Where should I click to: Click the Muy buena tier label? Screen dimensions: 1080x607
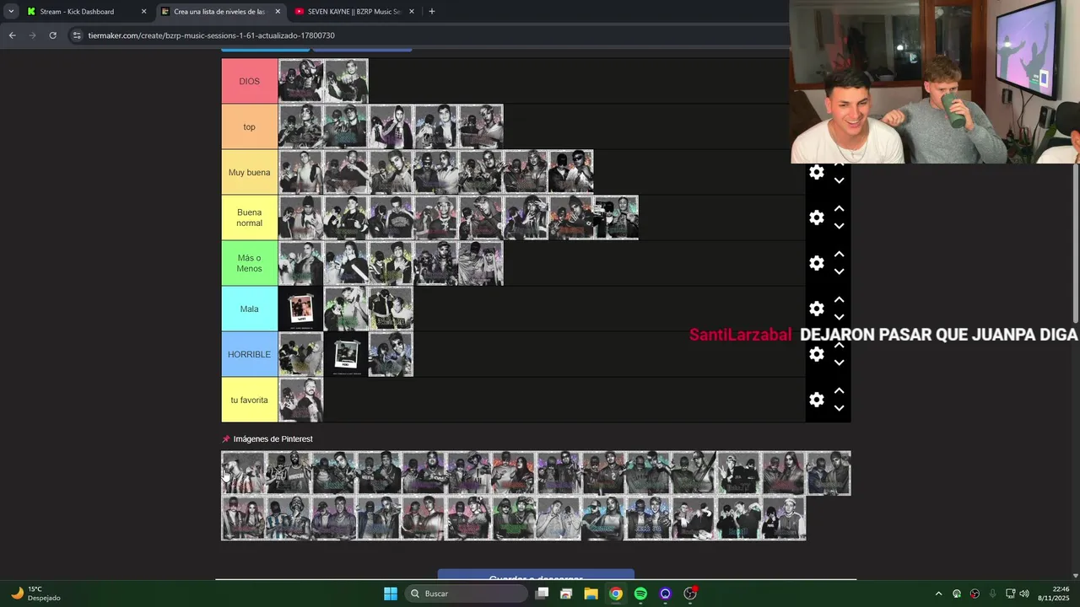(x=250, y=172)
